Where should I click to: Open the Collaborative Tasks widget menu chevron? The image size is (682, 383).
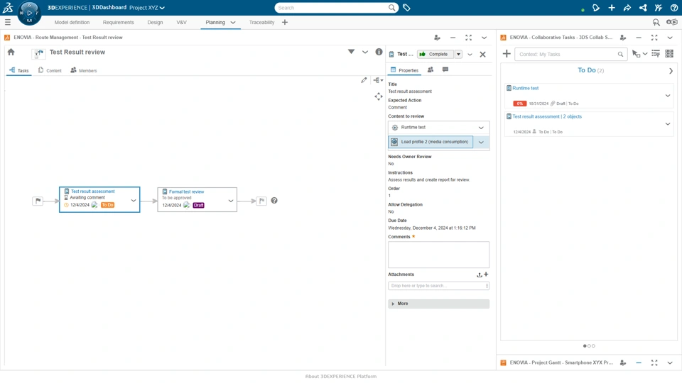tap(670, 38)
